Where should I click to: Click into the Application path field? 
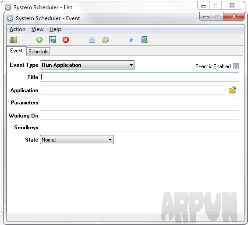(133, 90)
